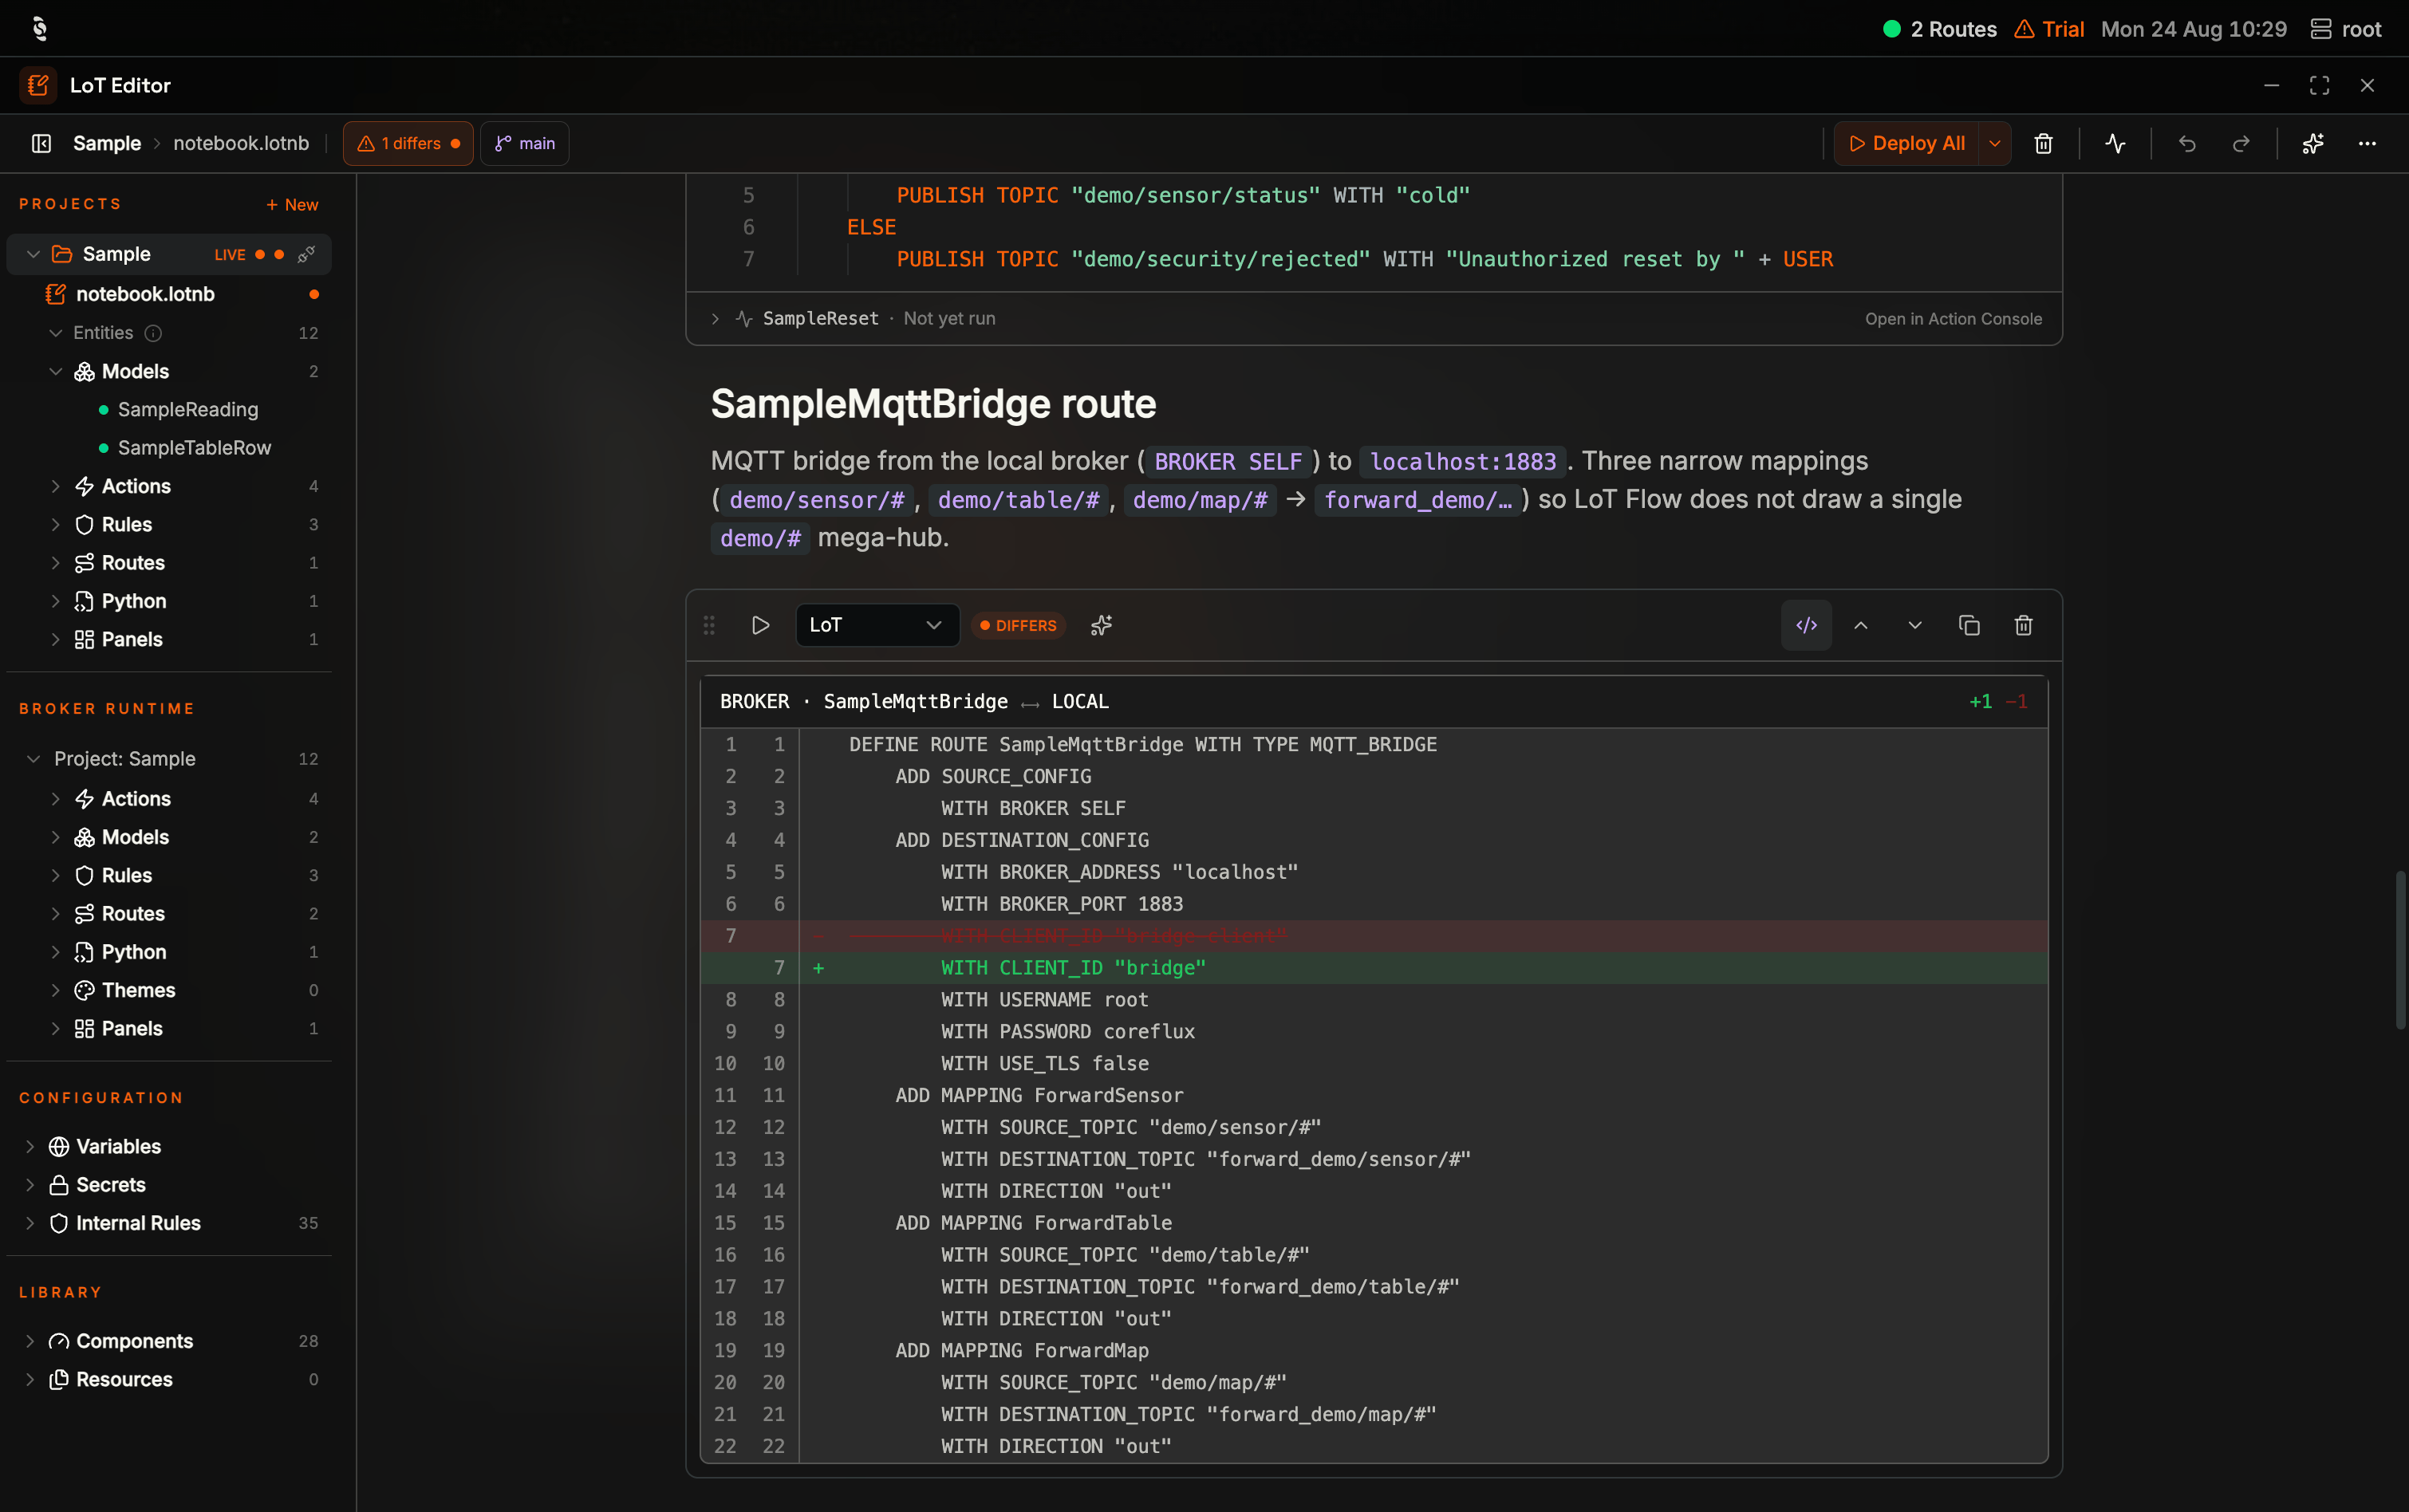Move cell down with the down chevron
2409x1512 pixels.
click(x=1914, y=625)
